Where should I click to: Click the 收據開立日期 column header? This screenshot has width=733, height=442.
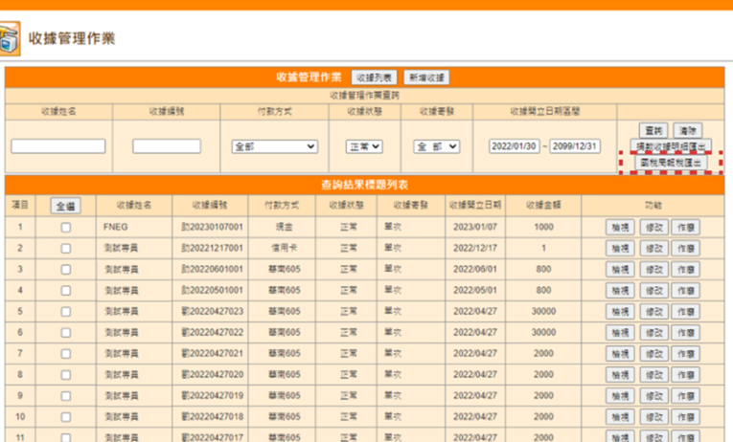(475, 205)
